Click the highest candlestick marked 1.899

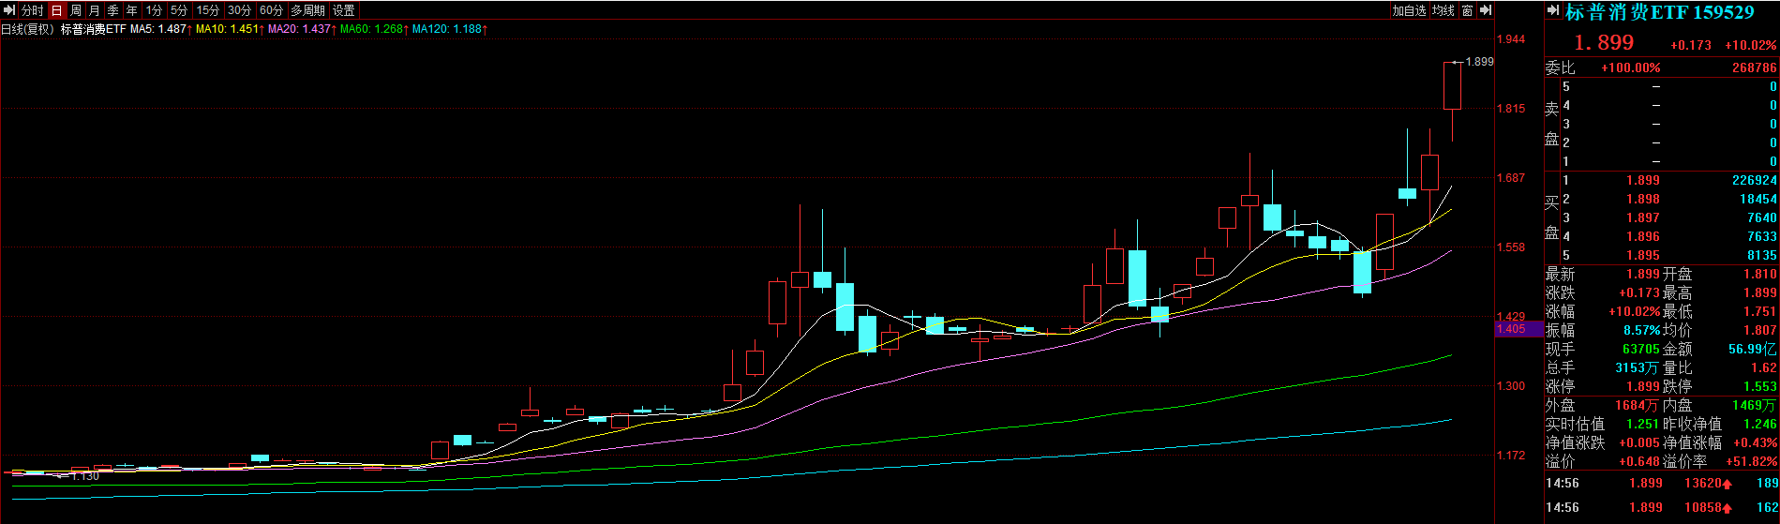click(x=1452, y=85)
